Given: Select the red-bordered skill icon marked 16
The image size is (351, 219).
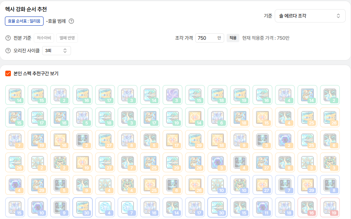Looking at the screenshot, I should (x=307, y=207).
